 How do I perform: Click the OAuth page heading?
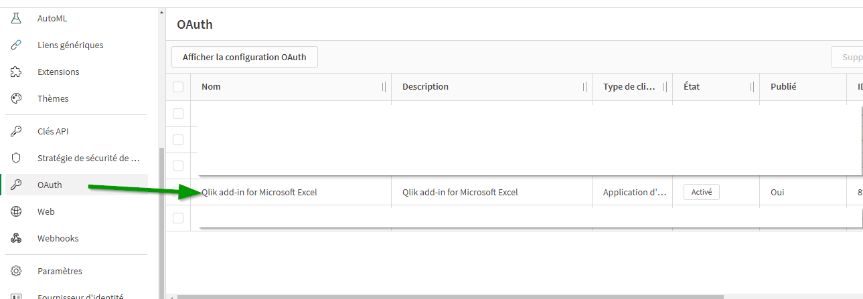coord(195,25)
